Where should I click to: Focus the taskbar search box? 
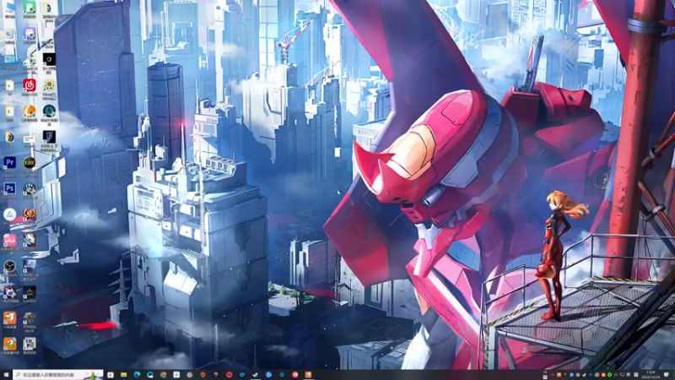(x=58, y=375)
